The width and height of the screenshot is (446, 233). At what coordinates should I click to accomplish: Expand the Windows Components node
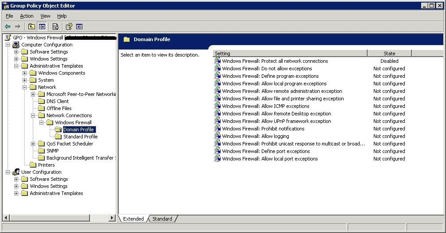(25, 73)
